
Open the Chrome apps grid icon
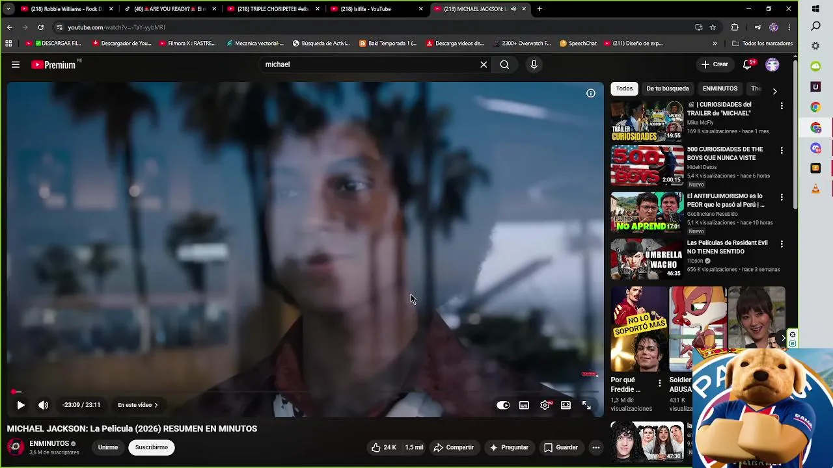click(8, 44)
